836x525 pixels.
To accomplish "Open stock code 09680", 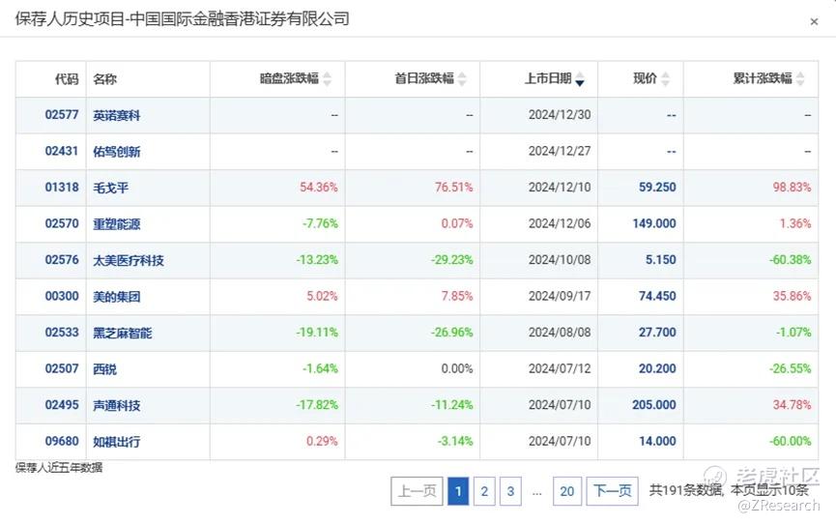I will (62, 441).
